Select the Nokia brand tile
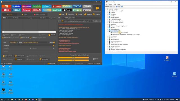The height and width of the screenshot is (101, 180). coord(16,10)
